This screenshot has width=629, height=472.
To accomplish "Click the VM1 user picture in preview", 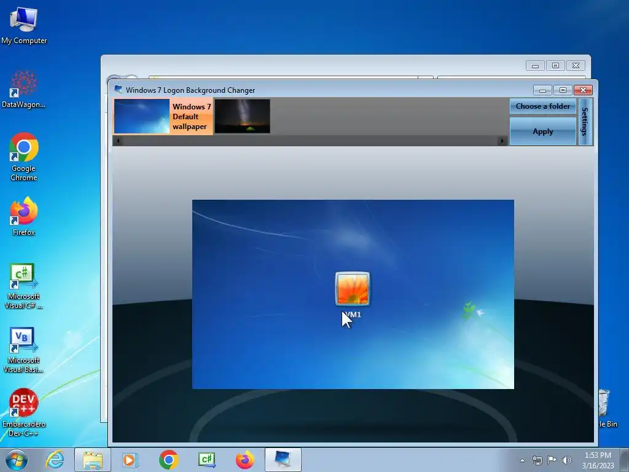I will point(352,289).
